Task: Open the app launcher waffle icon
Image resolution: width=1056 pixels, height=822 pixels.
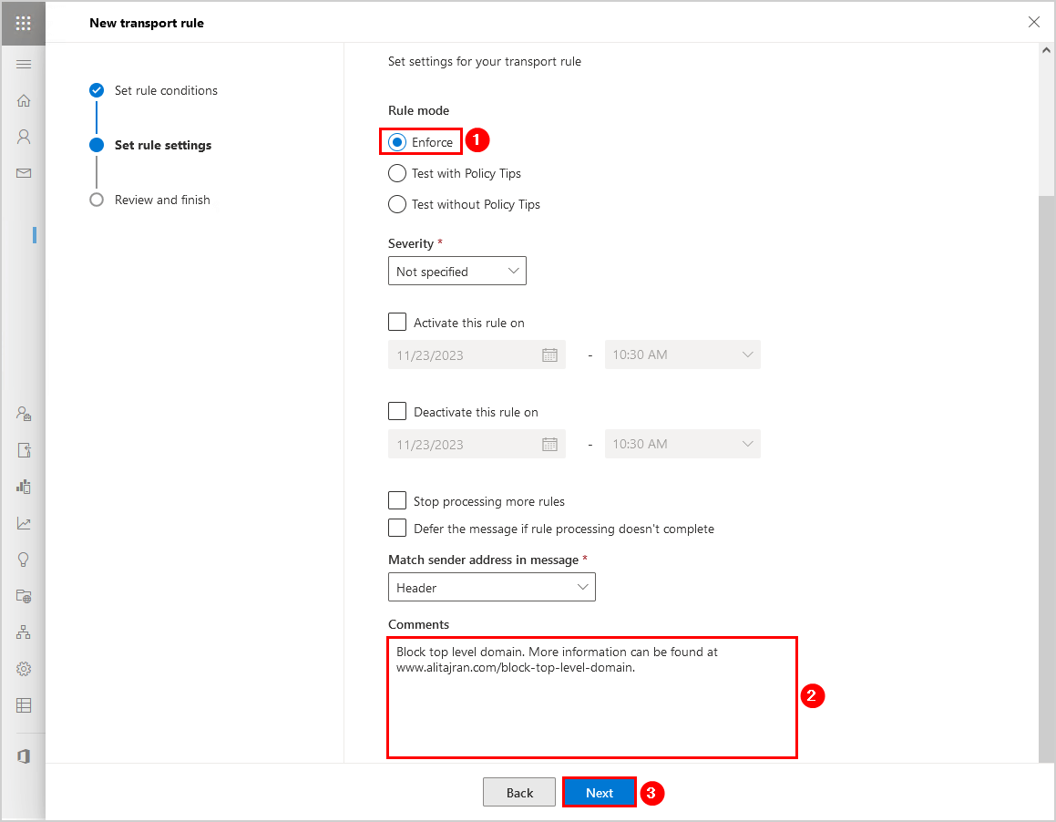Action: click(x=24, y=23)
